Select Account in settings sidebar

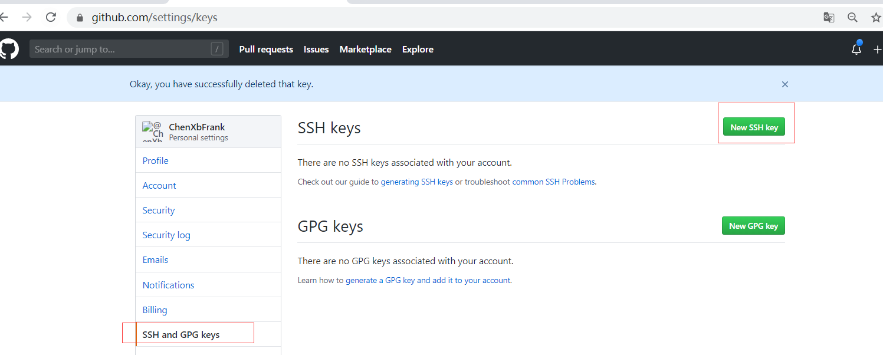tap(208, 185)
